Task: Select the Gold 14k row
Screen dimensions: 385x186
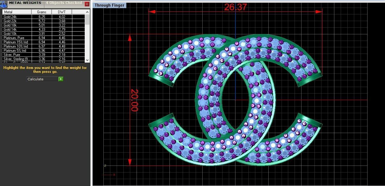Action: [x=44, y=29]
